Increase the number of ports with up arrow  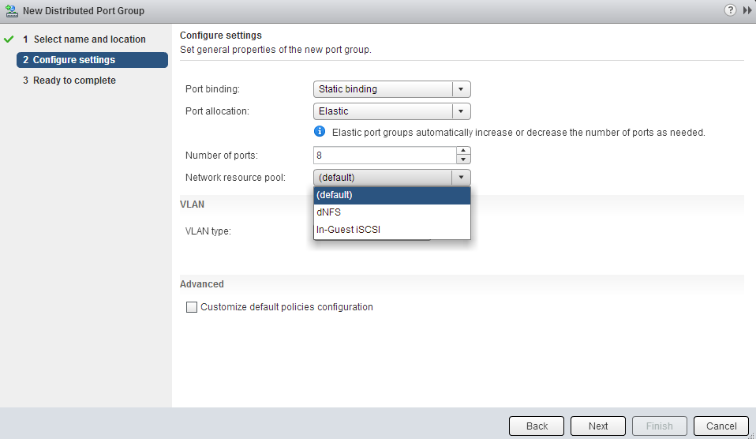click(x=463, y=151)
